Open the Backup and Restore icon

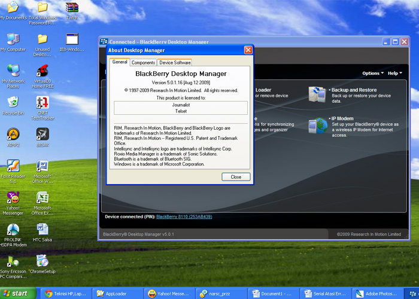tap(317, 94)
